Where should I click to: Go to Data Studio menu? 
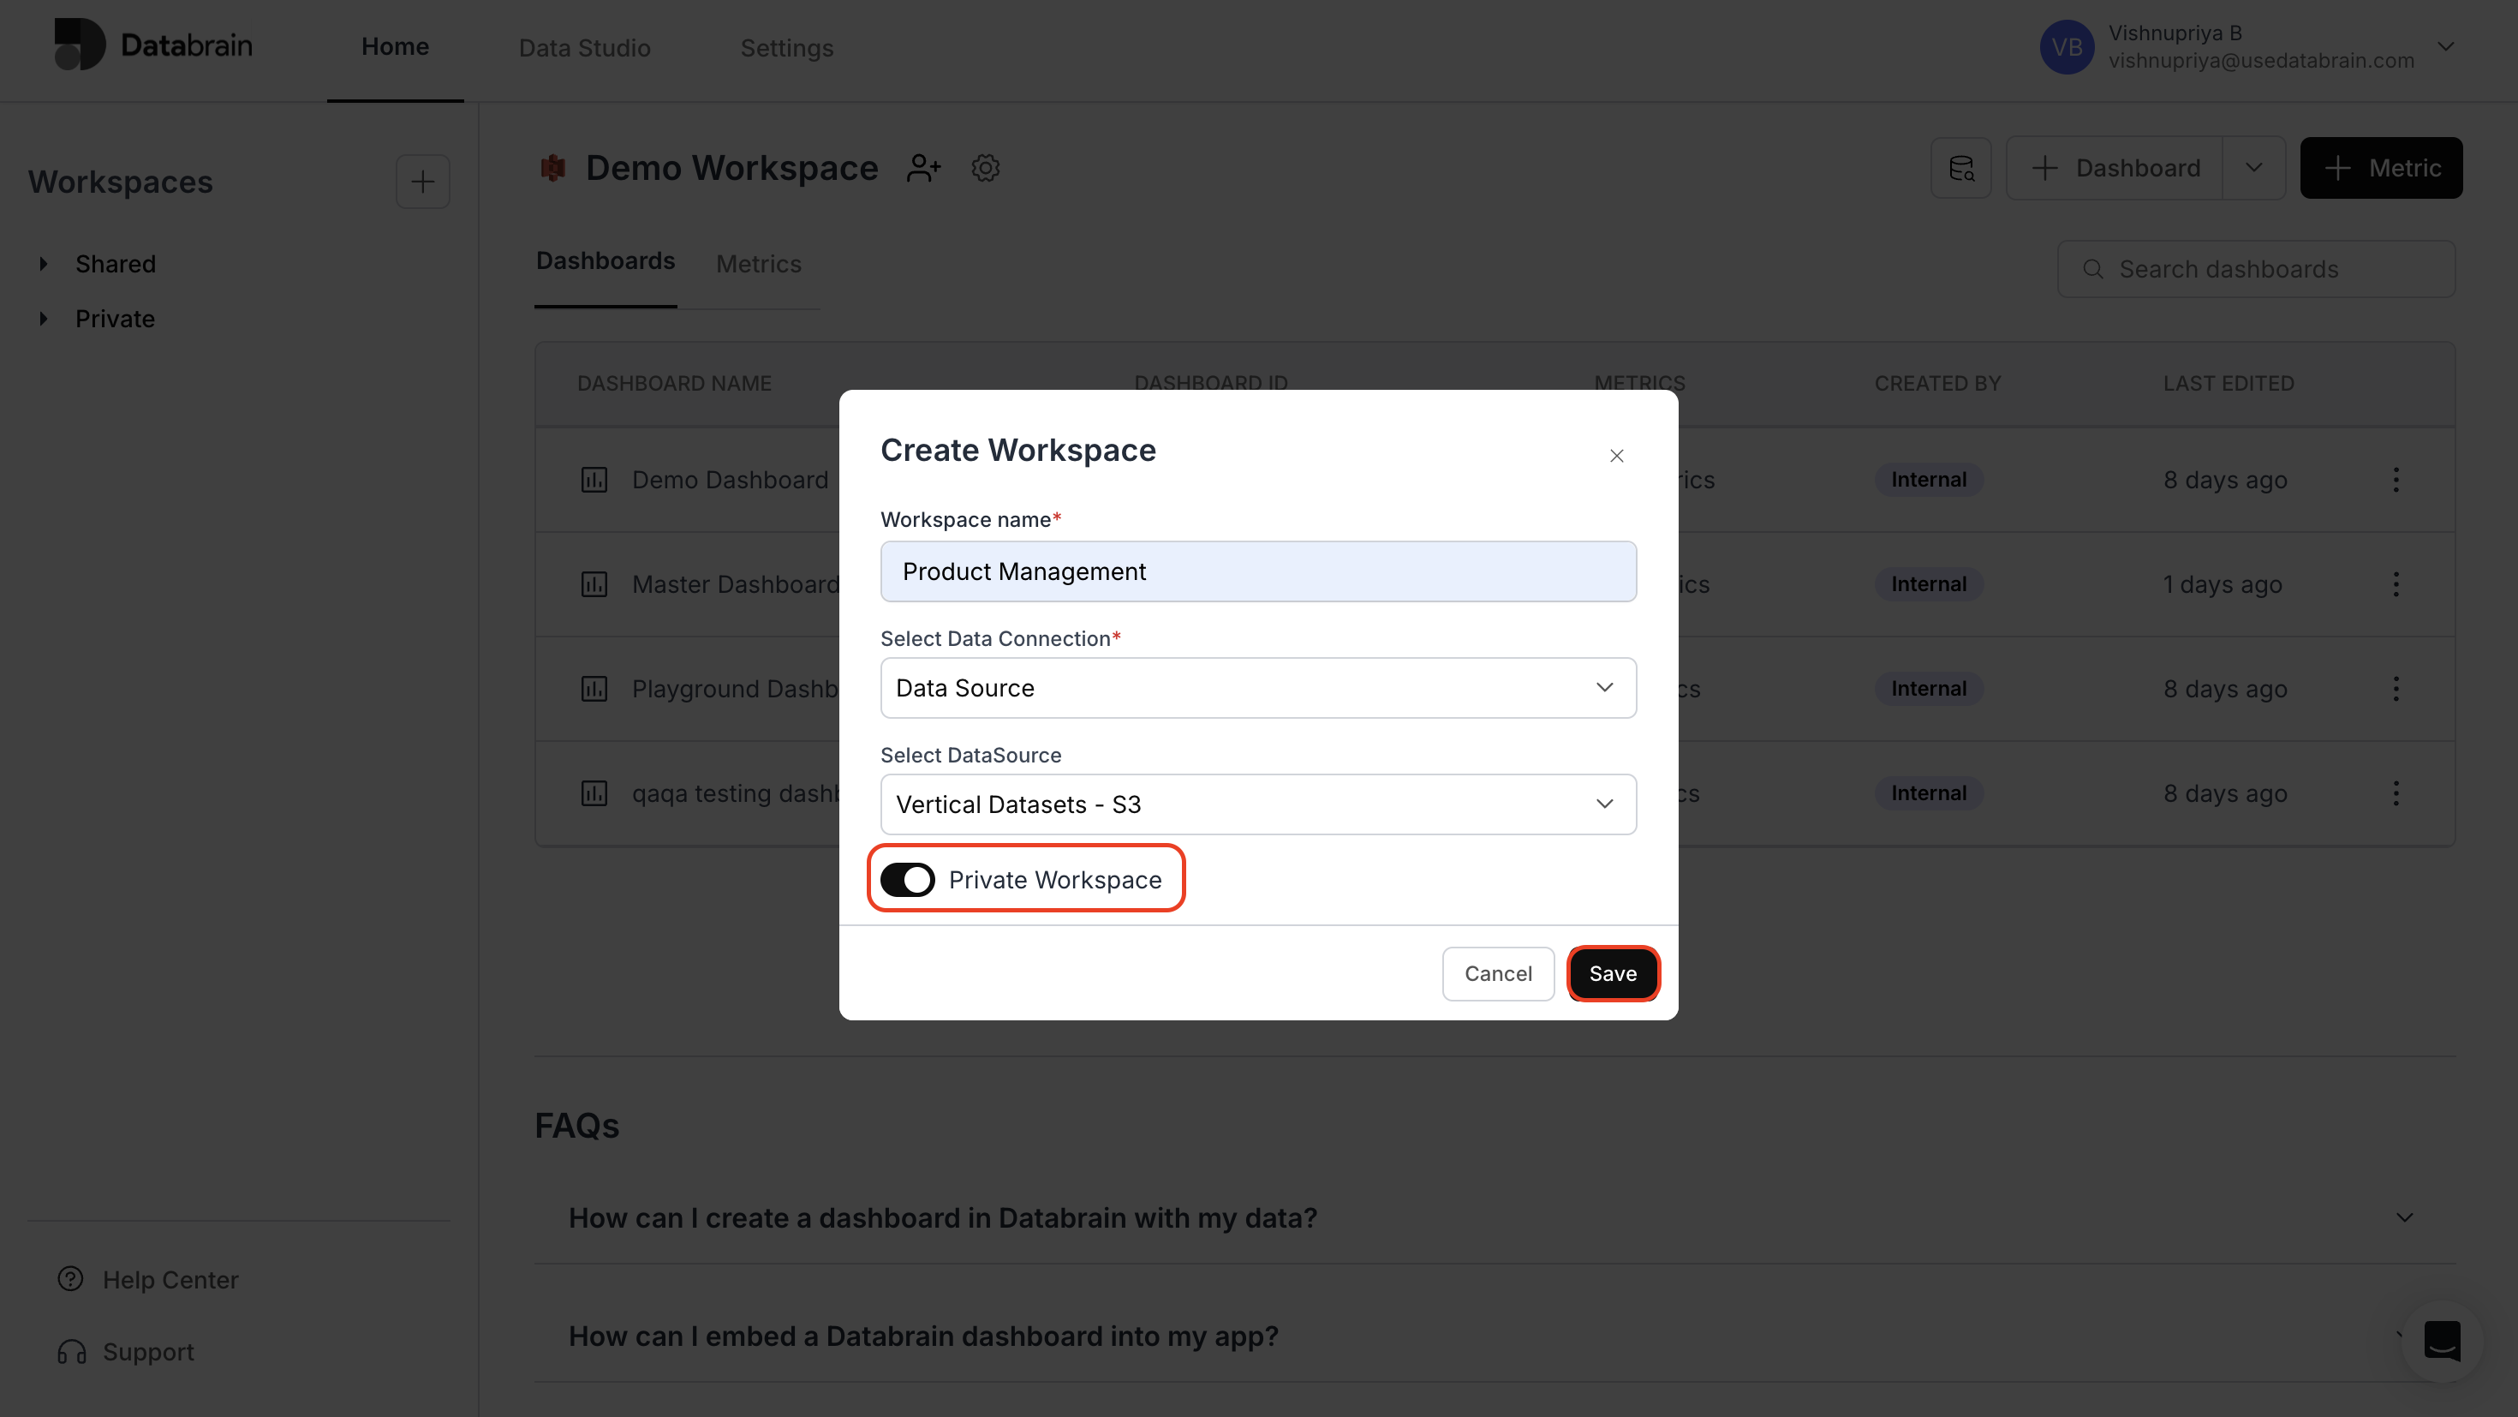[x=584, y=48]
